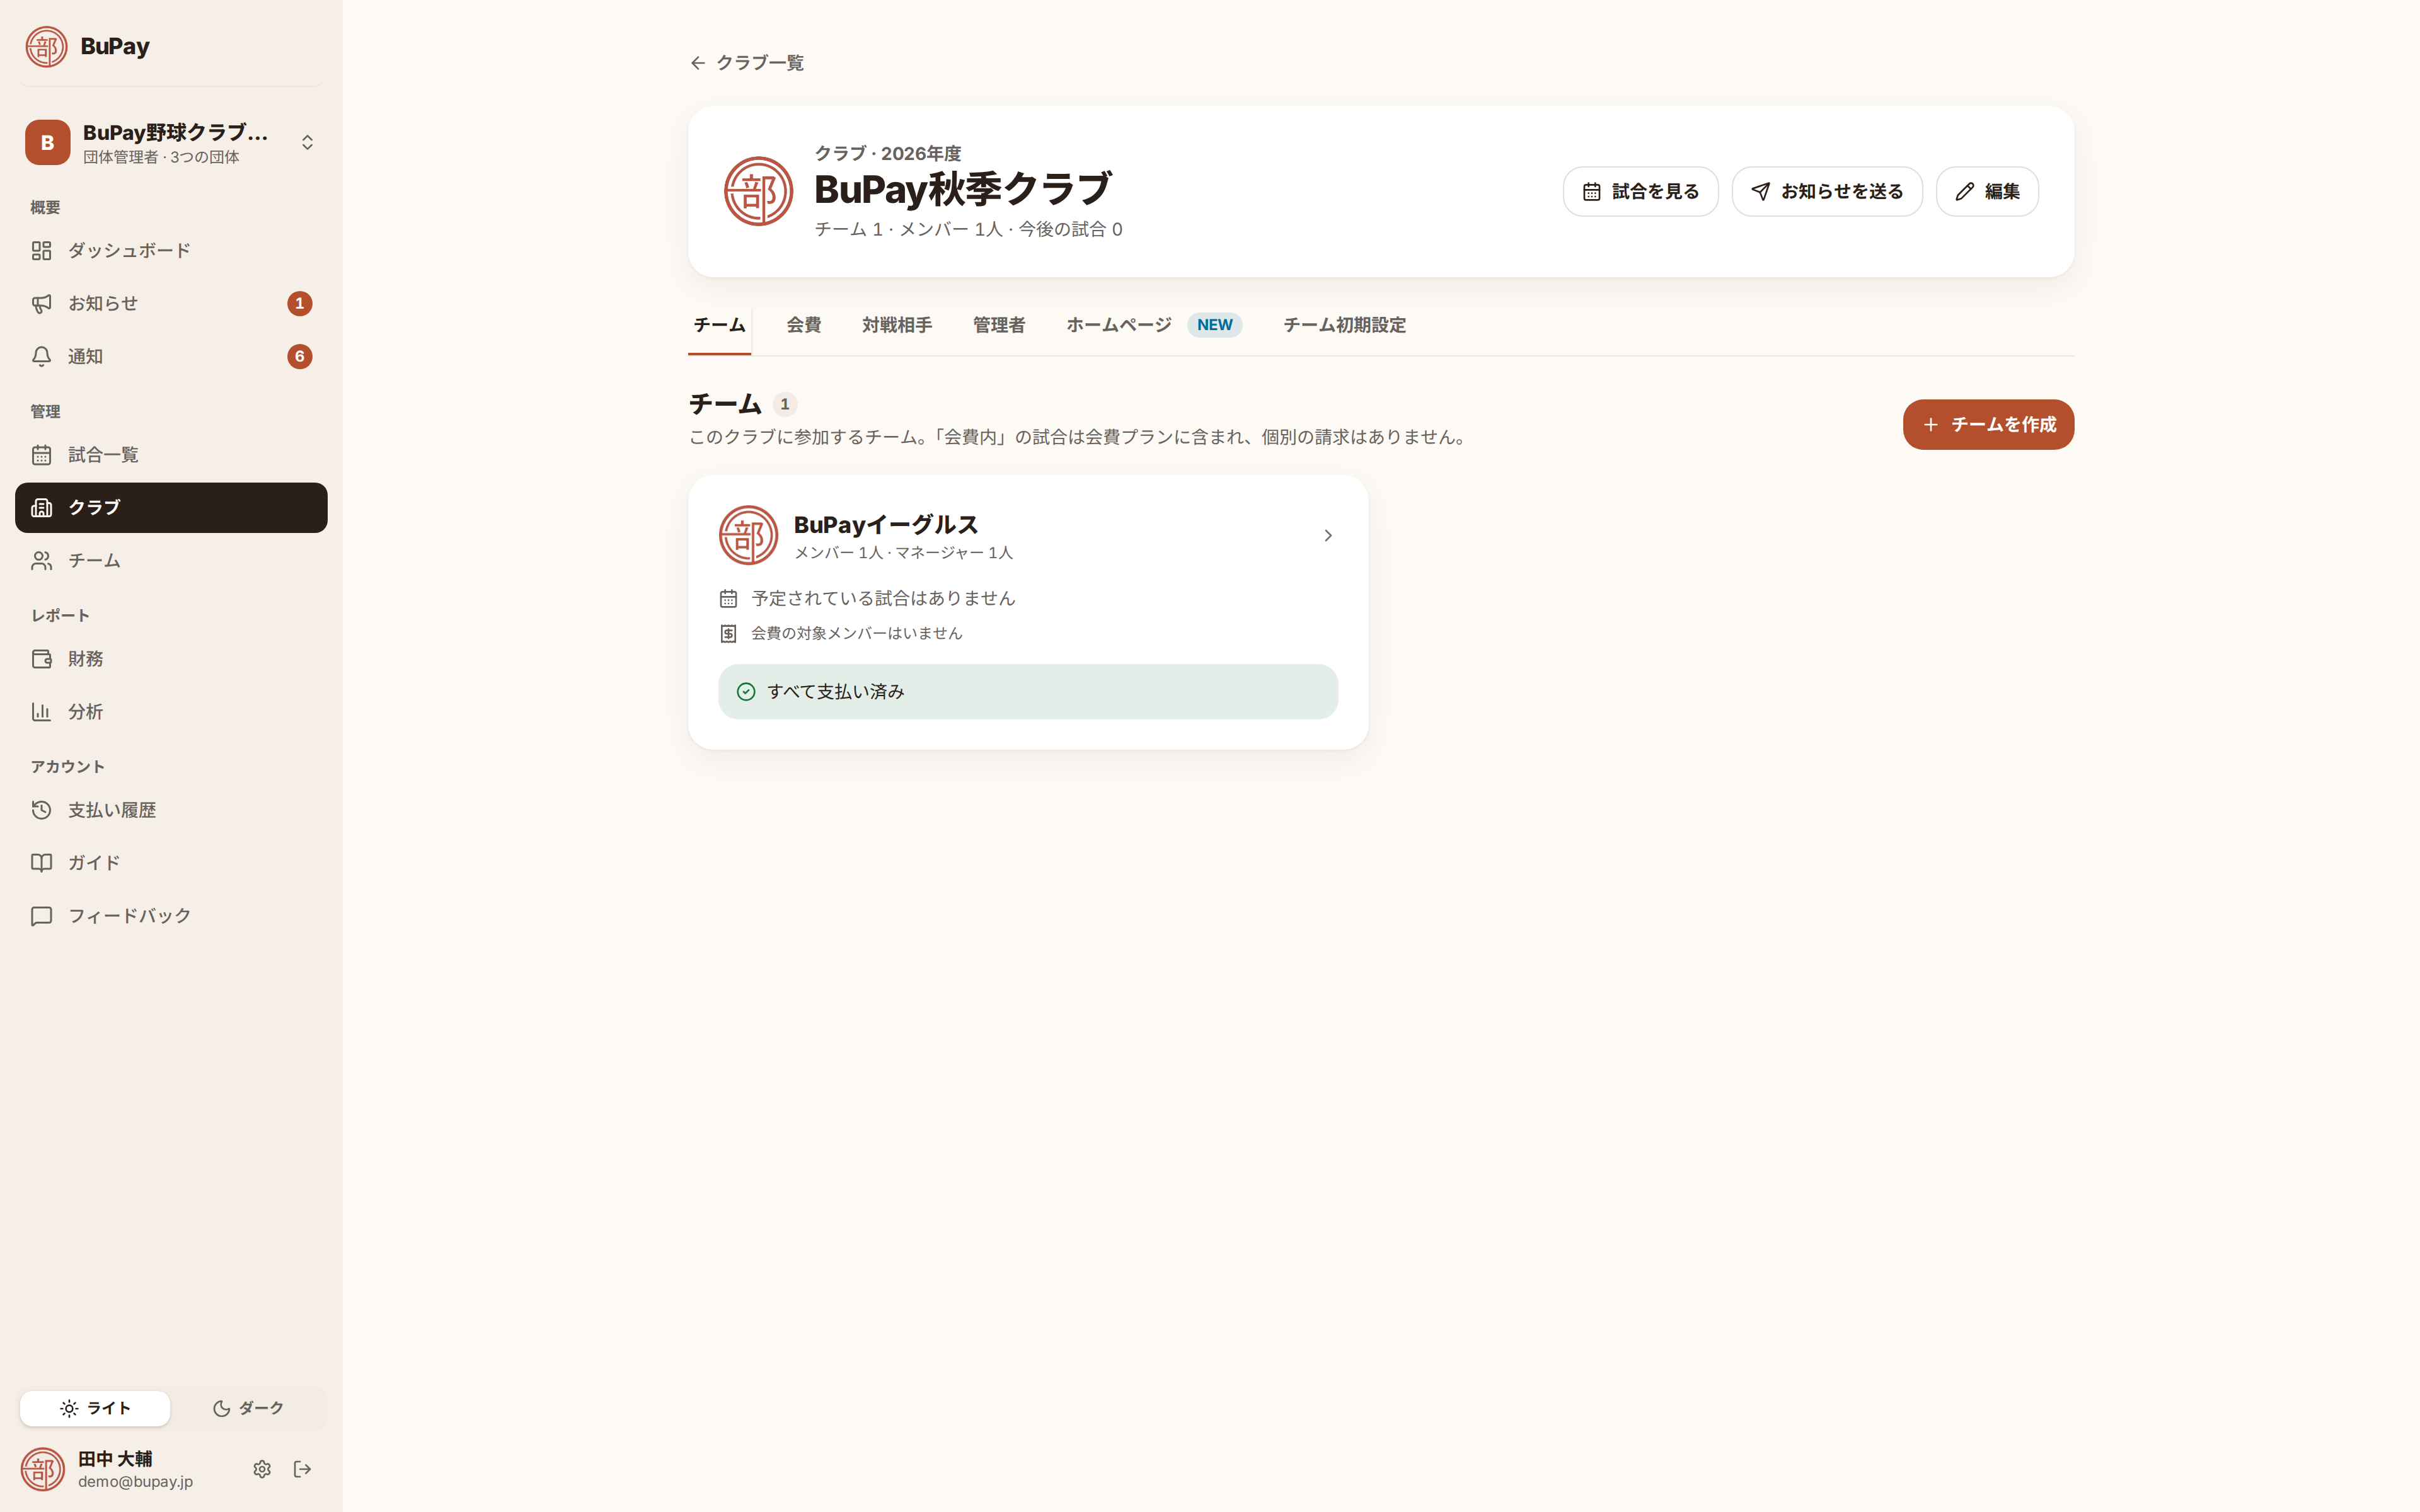Click the お知らせを送る button

pos(1826,191)
